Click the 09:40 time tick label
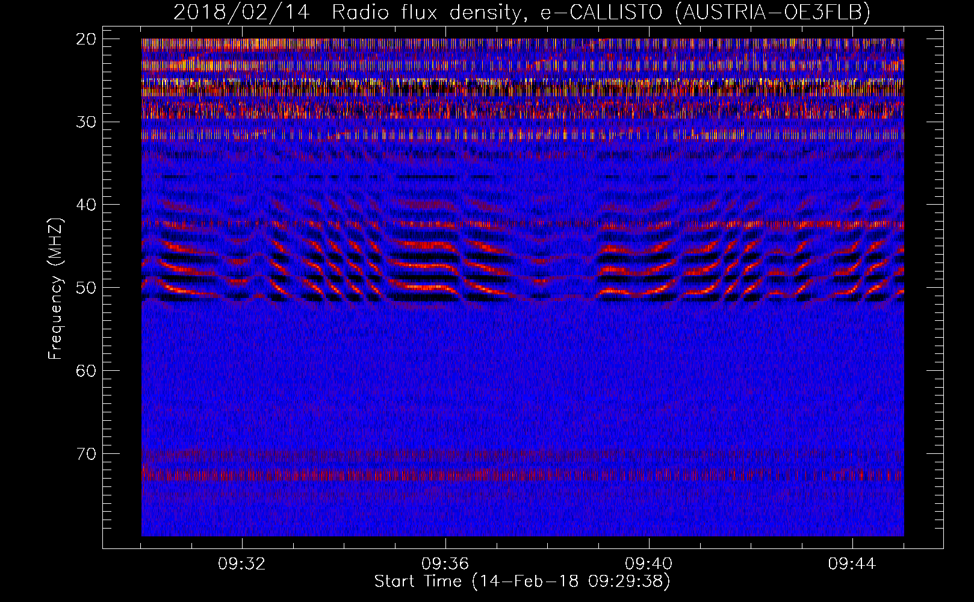The image size is (974, 602). [x=649, y=564]
